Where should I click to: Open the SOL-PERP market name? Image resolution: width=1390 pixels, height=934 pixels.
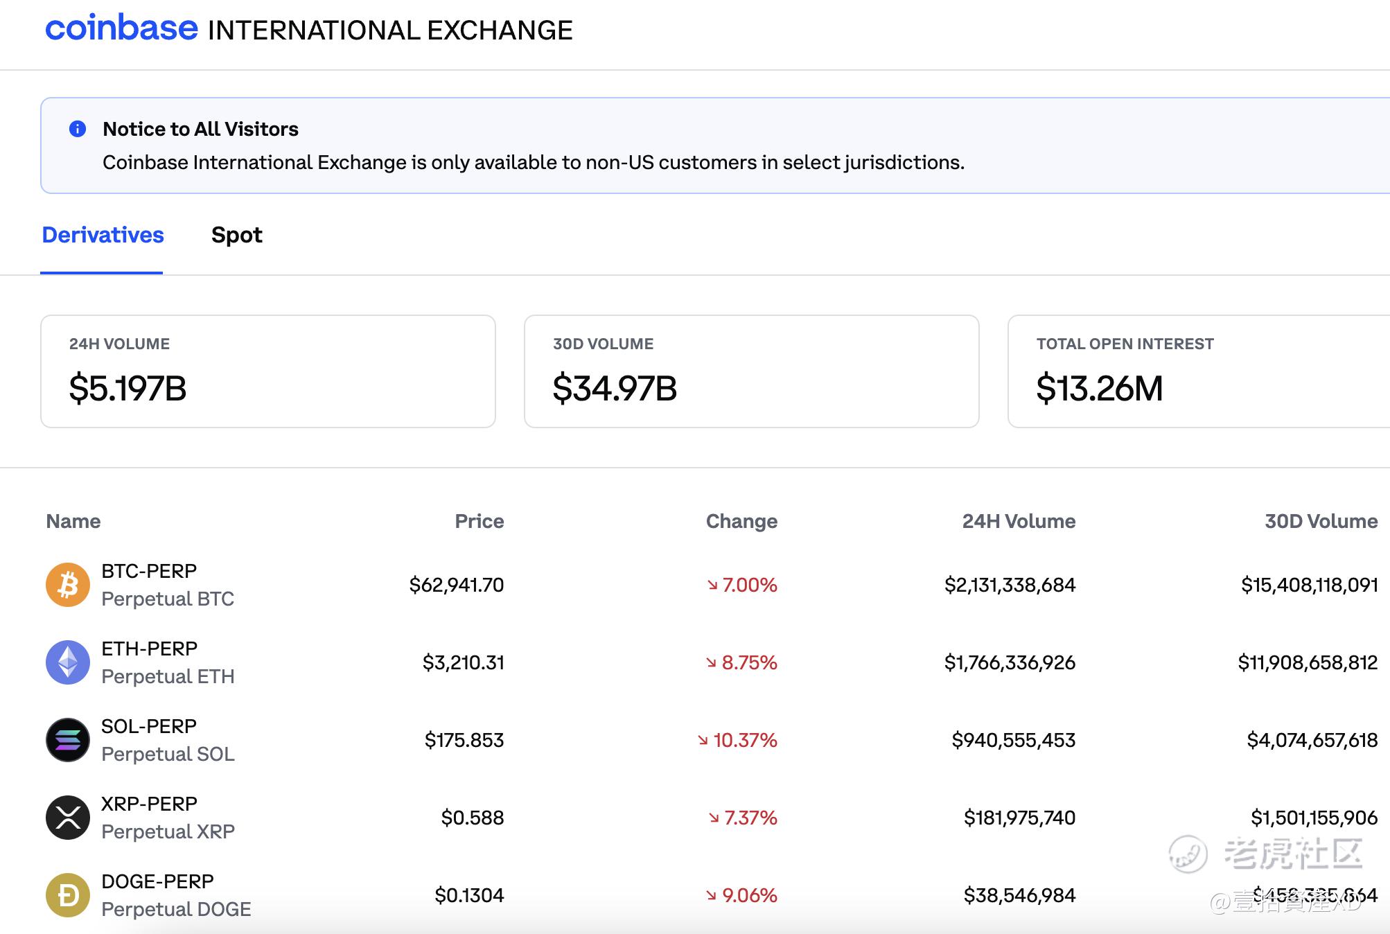[149, 726]
